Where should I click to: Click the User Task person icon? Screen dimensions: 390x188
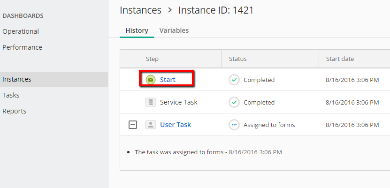(x=151, y=125)
